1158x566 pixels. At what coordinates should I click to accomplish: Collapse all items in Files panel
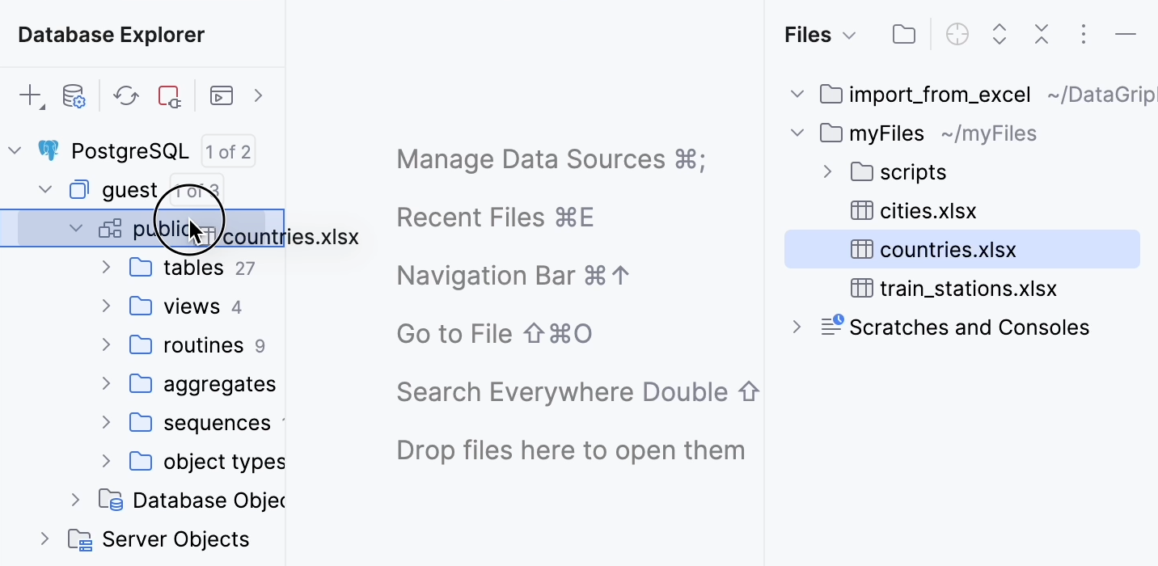(x=1042, y=34)
